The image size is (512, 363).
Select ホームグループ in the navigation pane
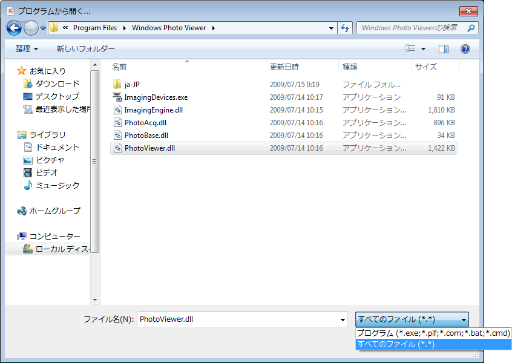coord(54,211)
